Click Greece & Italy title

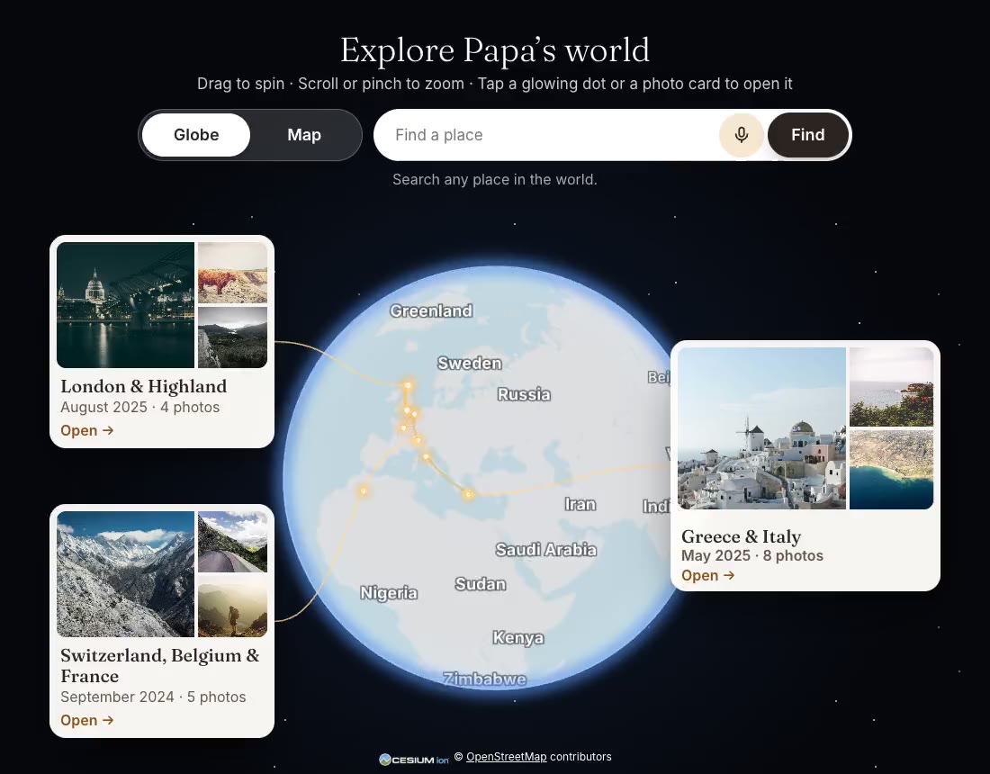[x=742, y=536]
